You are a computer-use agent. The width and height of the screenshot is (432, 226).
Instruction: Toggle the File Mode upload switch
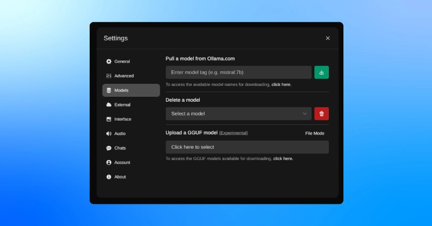tap(315, 134)
